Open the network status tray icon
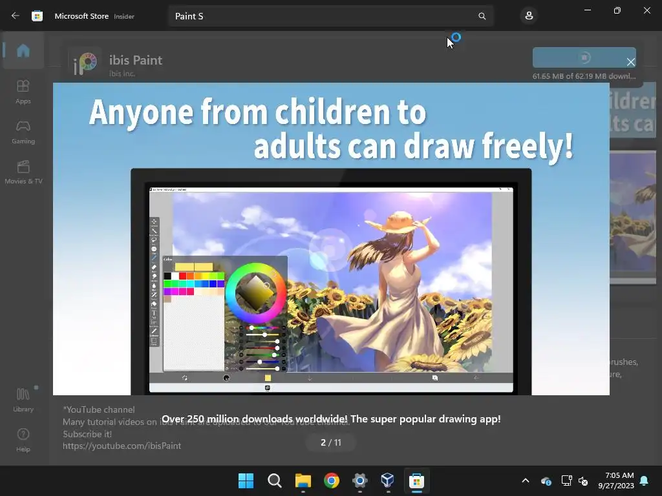 click(x=566, y=480)
